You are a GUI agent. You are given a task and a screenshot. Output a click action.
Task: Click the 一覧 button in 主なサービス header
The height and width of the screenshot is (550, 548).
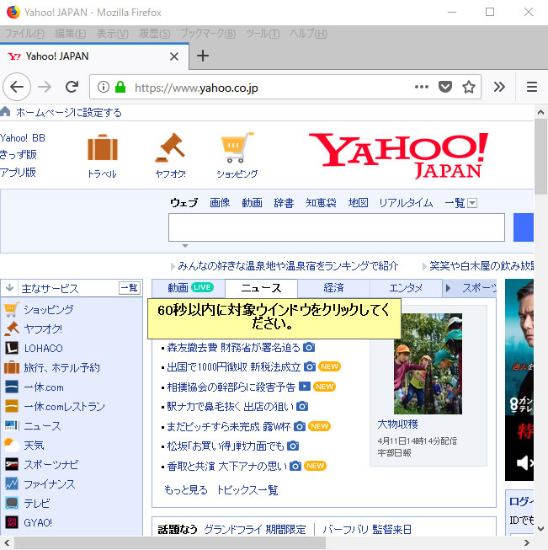(x=130, y=288)
